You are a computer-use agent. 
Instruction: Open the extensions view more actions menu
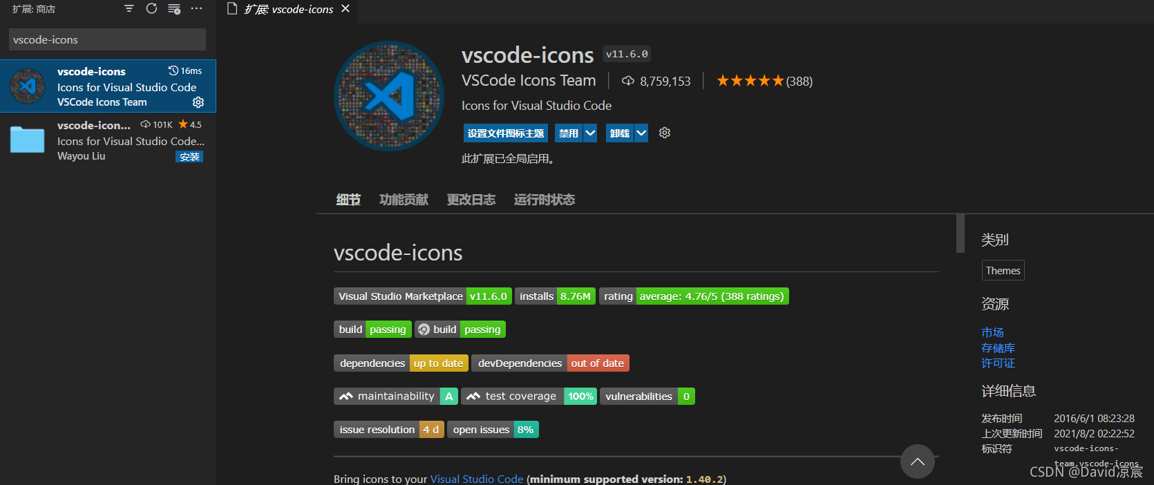[x=197, y=8]
